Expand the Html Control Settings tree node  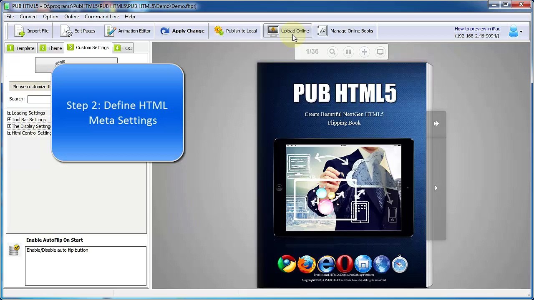click(x=9, y=133)
